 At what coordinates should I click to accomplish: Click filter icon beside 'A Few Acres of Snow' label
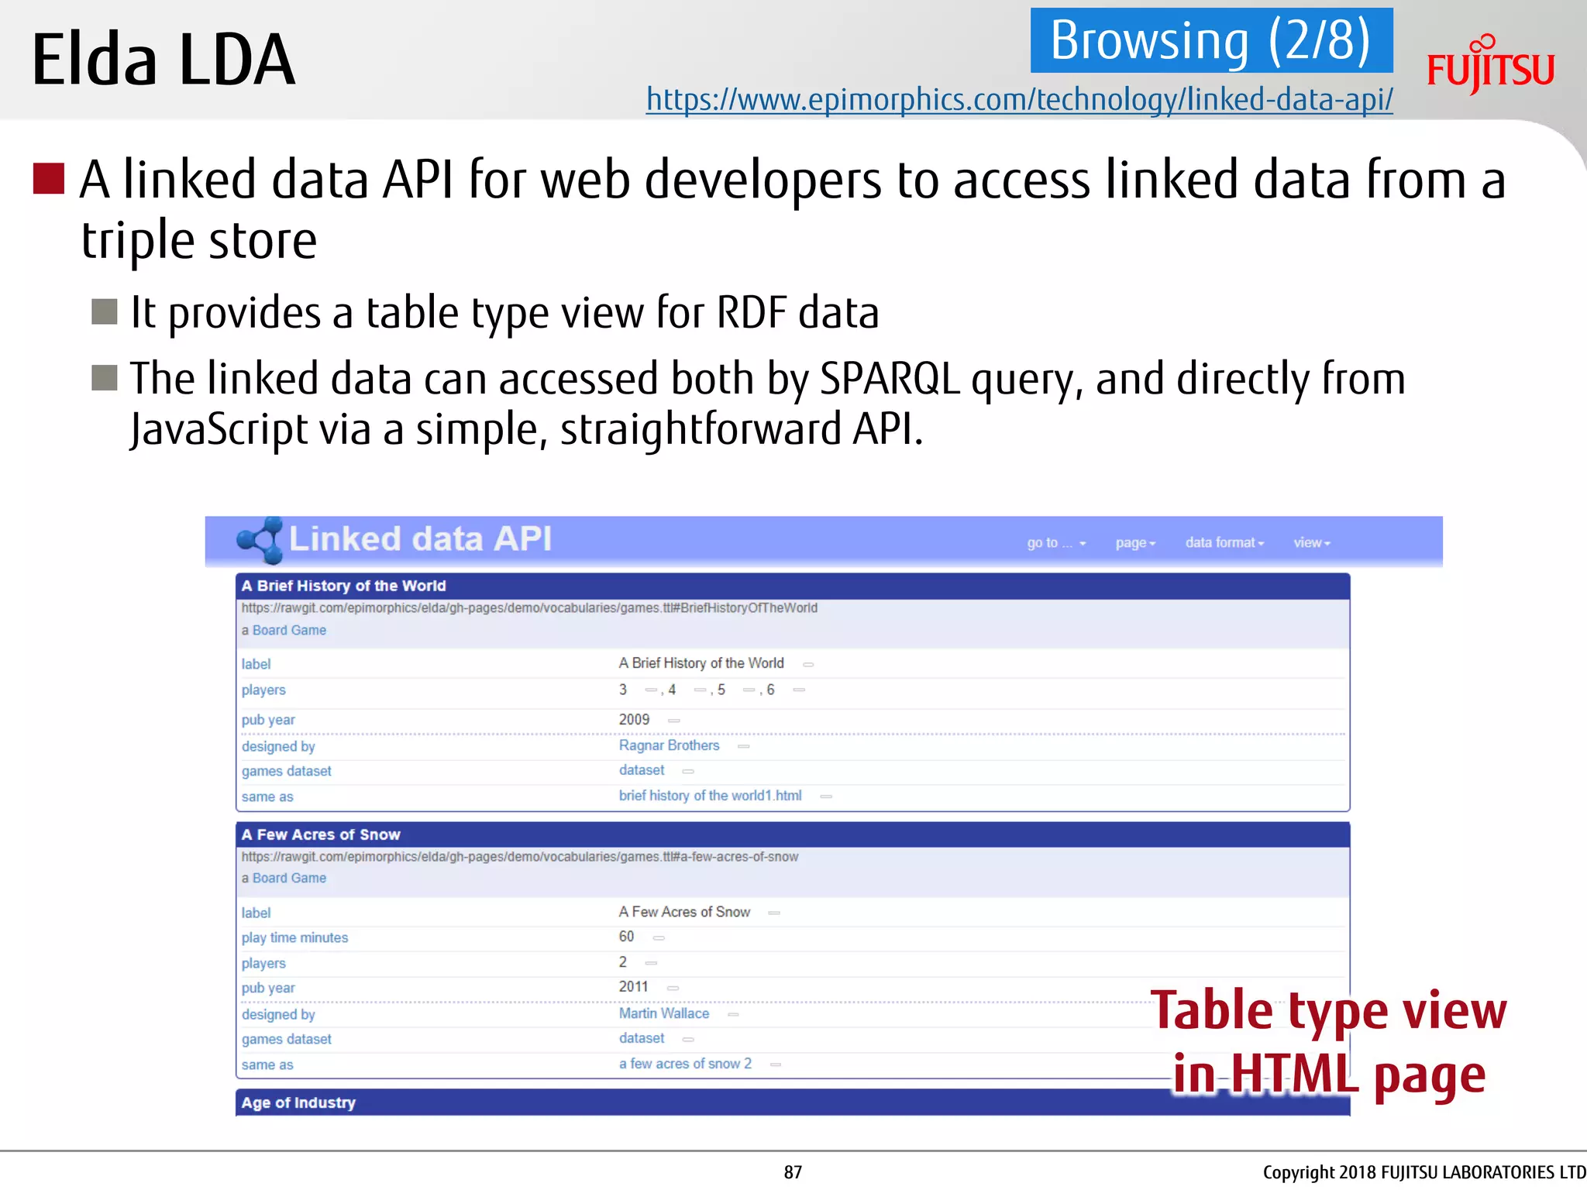pos(773,913)
